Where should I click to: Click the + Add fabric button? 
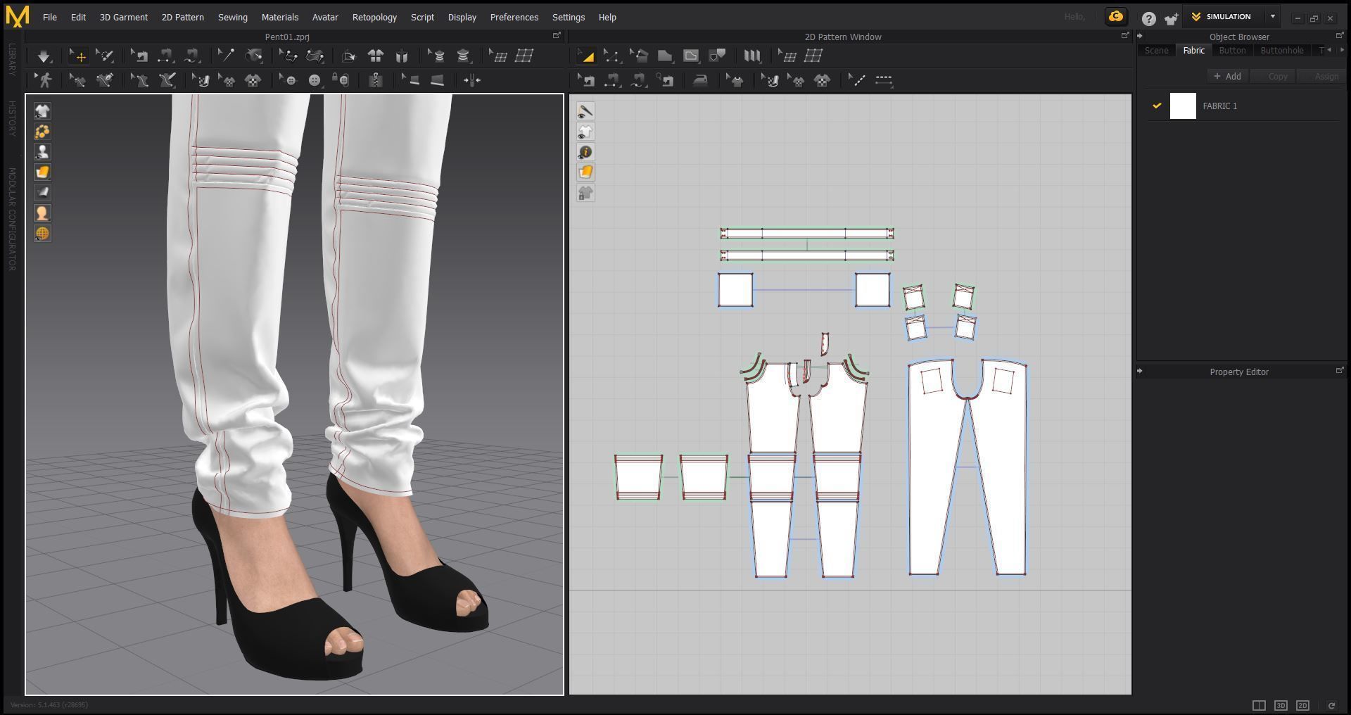pyautogui.click(x=1228, y=77)
